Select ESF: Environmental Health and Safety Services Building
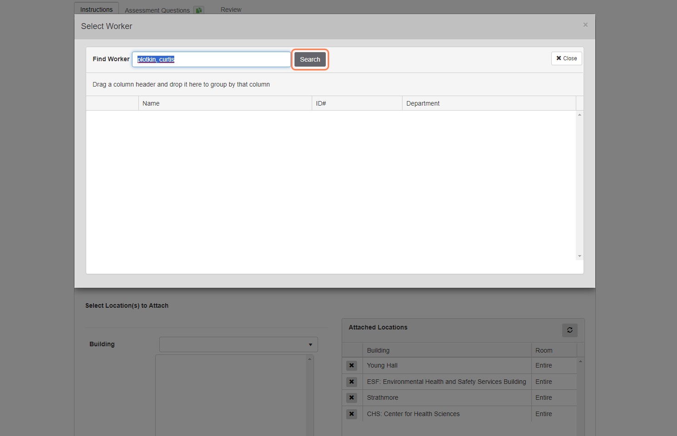The image size is (677, 436). click(446, 382)
